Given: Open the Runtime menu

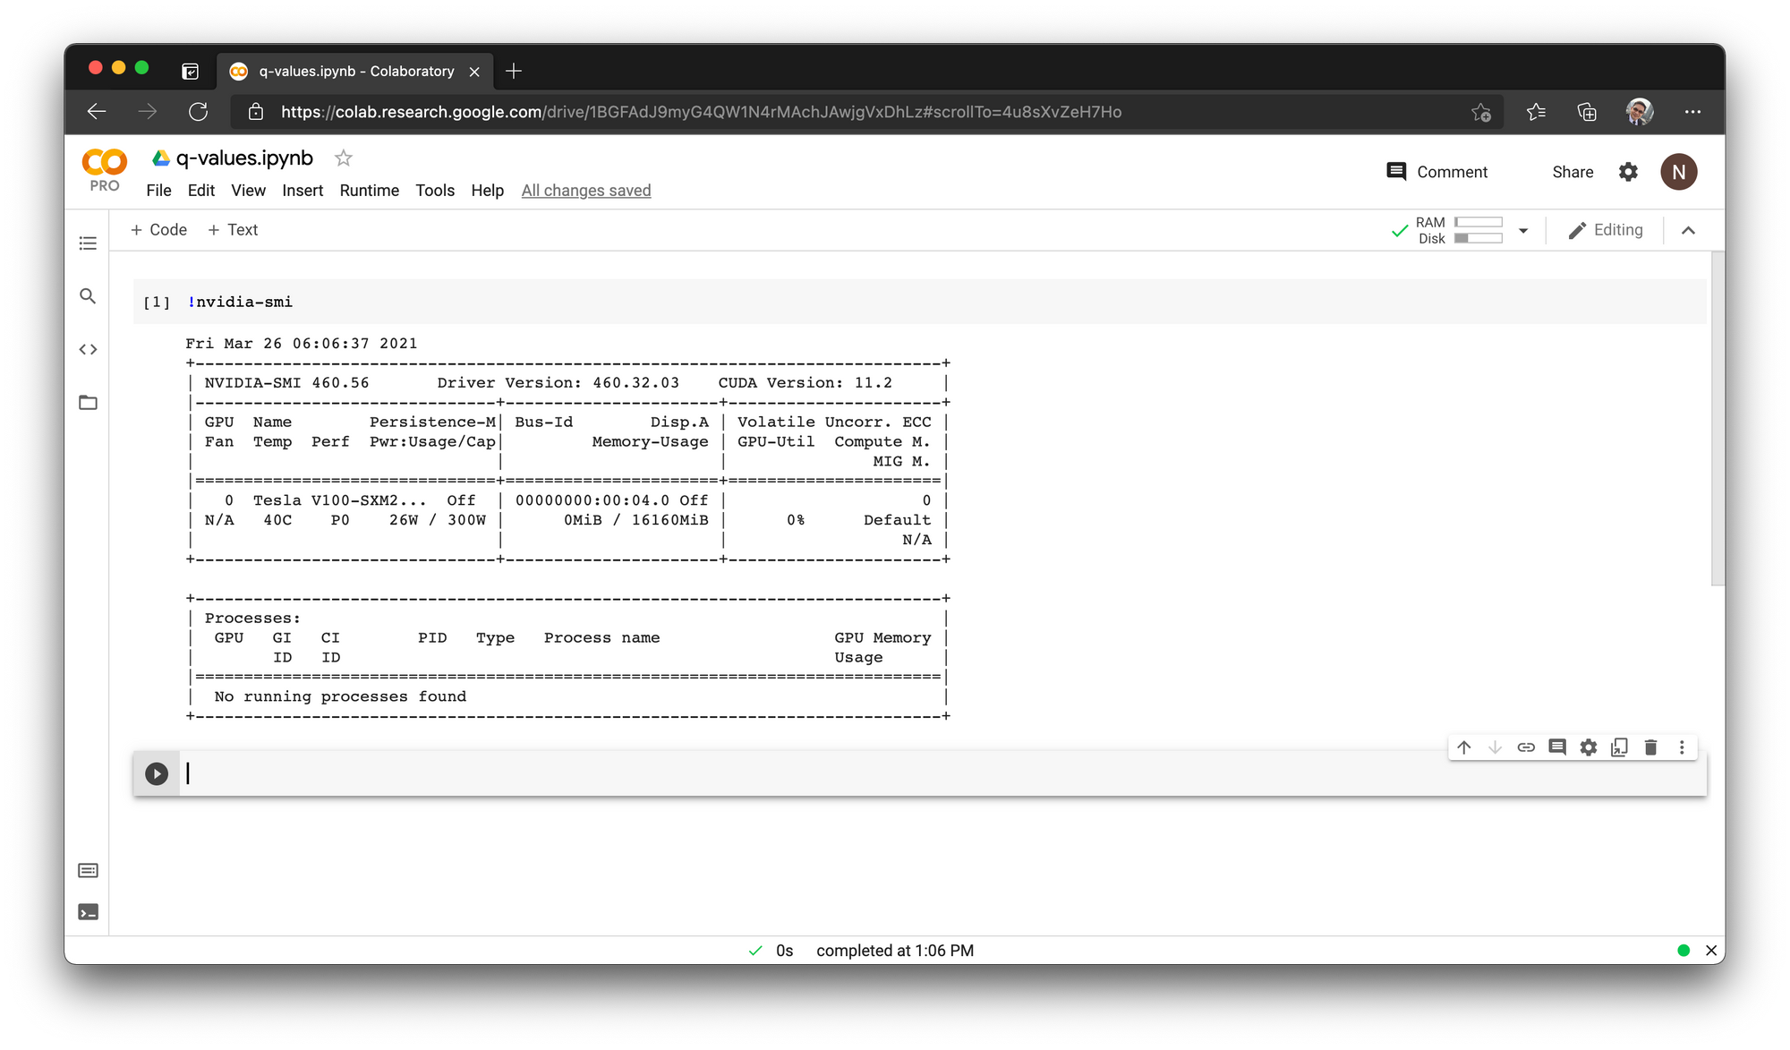Looking at the screenshot, I should pyautogui.click(x=369, y=190).
